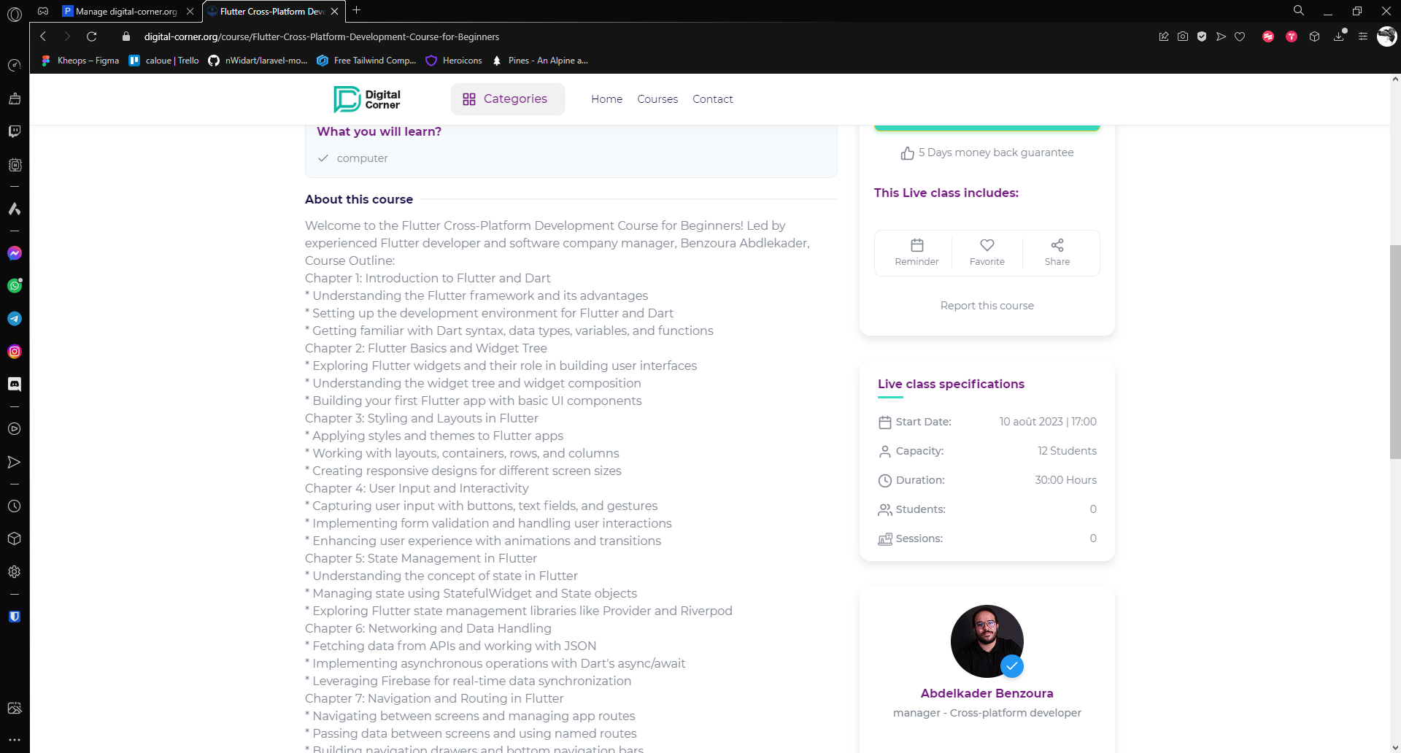Go to the Courses page
The height and width of the screenshot is (753, 1401).
(657, 99)
